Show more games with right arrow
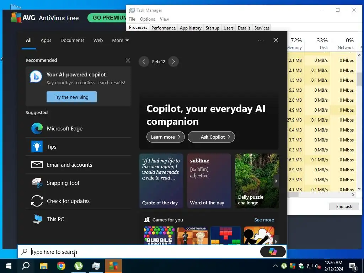 coord(276,241)
